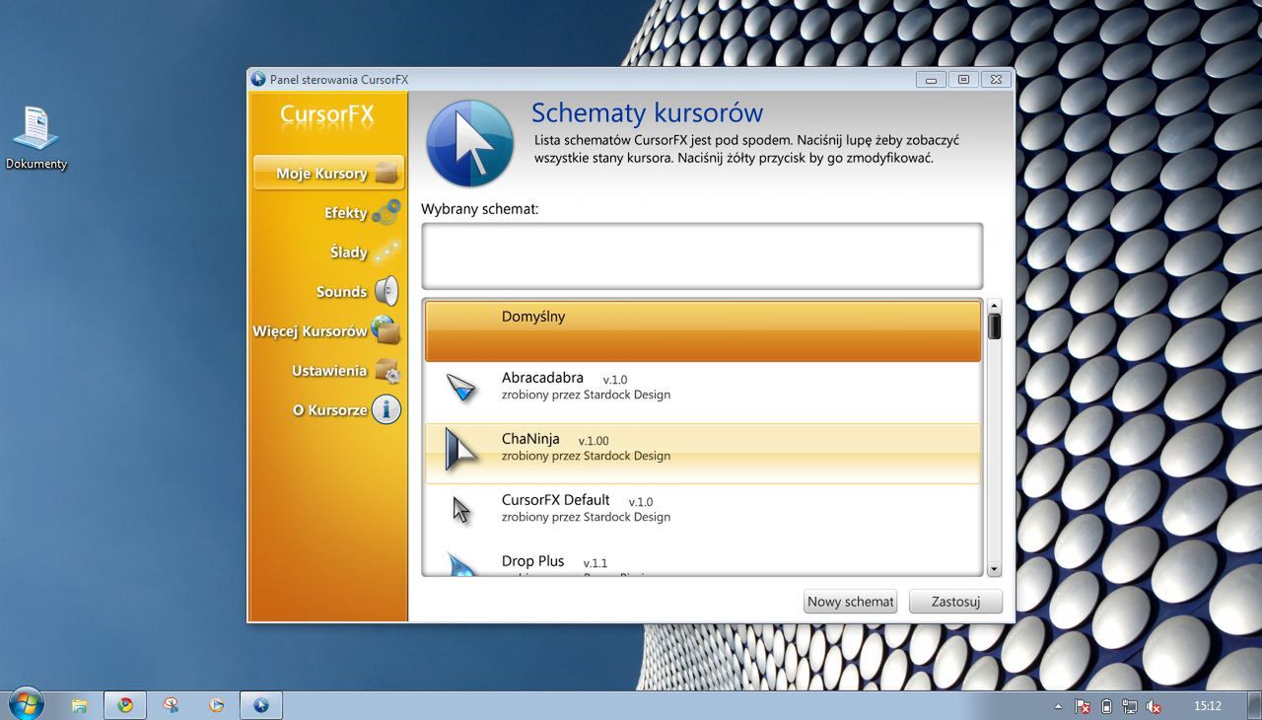Click the Drop Plus cursor preview icon
The image size is (1262, 720).
coord(461,565)
